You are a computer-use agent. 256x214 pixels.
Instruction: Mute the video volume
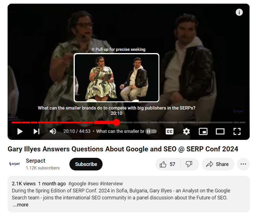click(53, 131)
